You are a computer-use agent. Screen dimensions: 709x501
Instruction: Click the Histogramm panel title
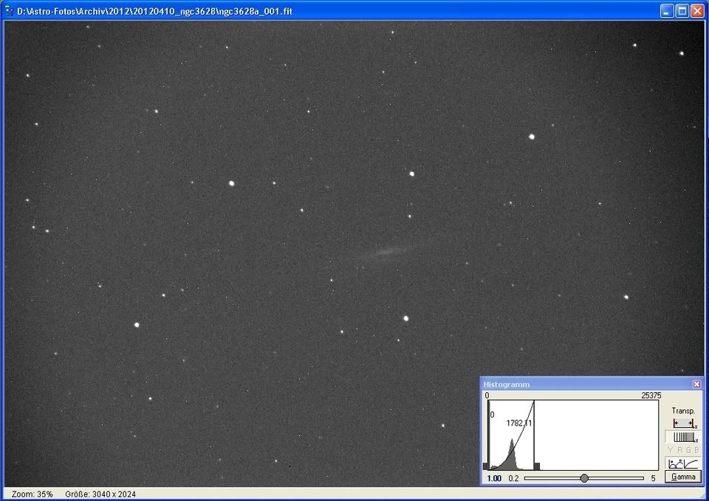[507, 384]
